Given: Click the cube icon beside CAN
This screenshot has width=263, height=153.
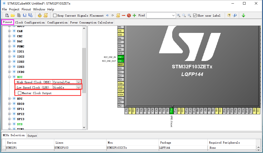Looking at the screenshot, I should (14, 31).
